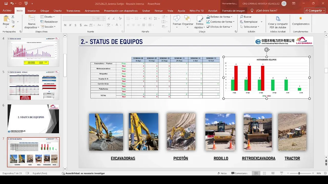Open Efectos de forma dropdown
This screenshot has height=184, width=328.
(219, 27)
